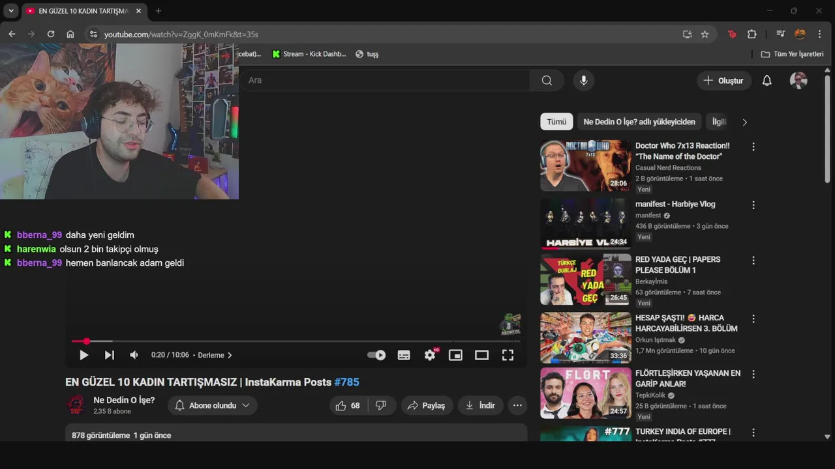Viewport: 835px width, 469px height.
Task: Open a new browser tab
Action: click(158, 11)
